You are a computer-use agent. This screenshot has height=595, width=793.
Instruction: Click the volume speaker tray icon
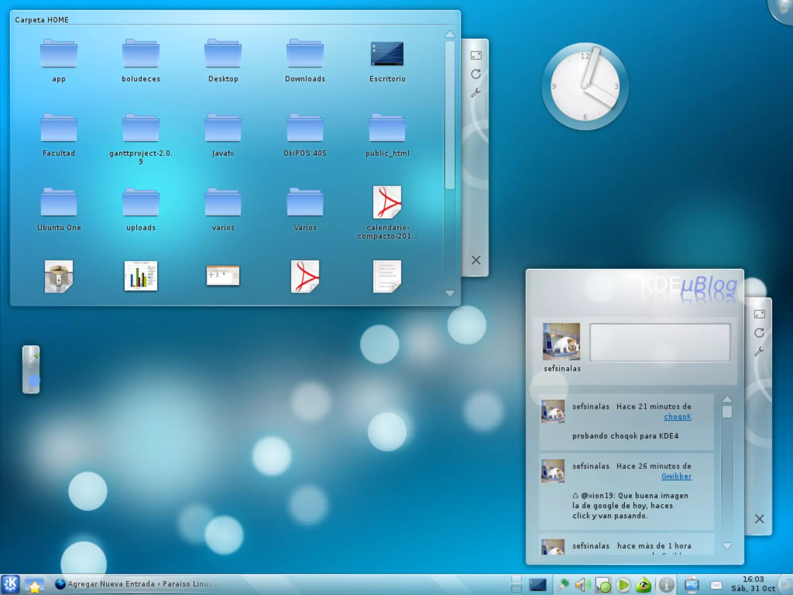582,585
